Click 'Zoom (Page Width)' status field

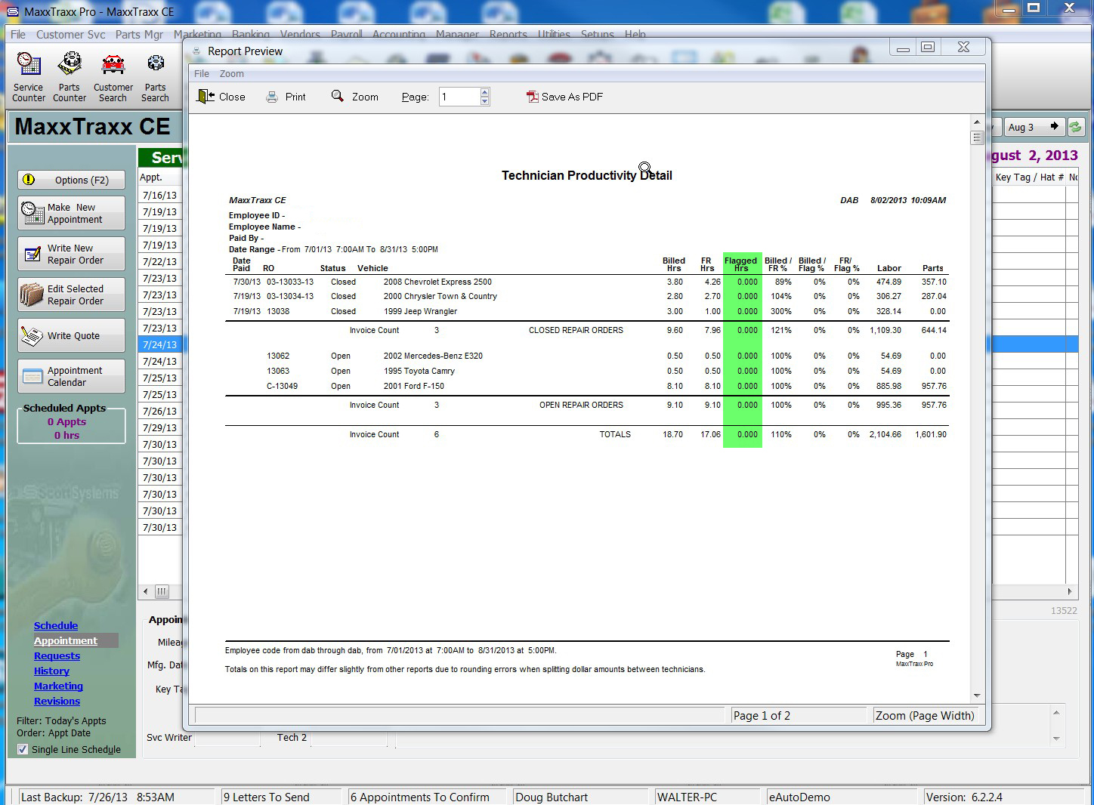point(925,715)
